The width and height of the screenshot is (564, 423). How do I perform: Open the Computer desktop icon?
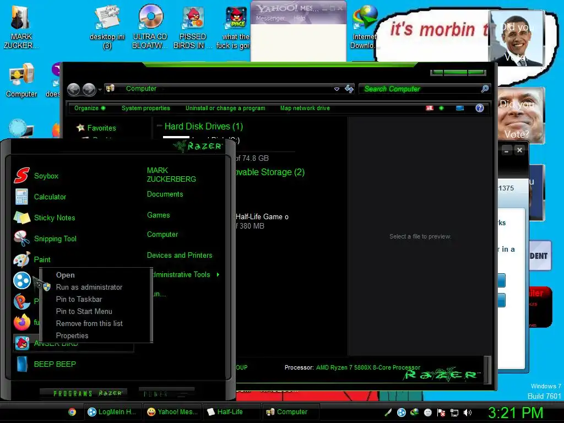tap(21, 80)
